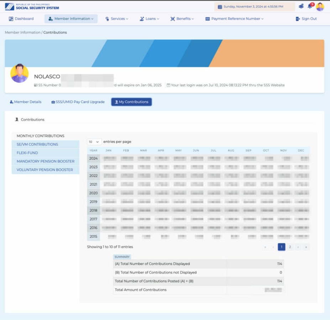Open the user avatar in top-right corner
The width and height of the screenshot is (330, 320).
click(x=320, y=6)
